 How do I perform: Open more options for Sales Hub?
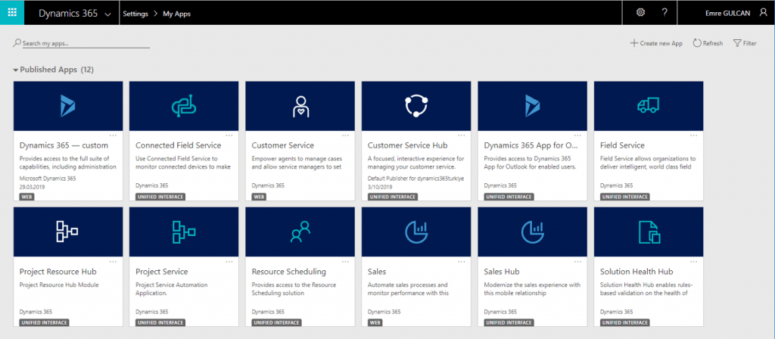[x=577, y=261]
